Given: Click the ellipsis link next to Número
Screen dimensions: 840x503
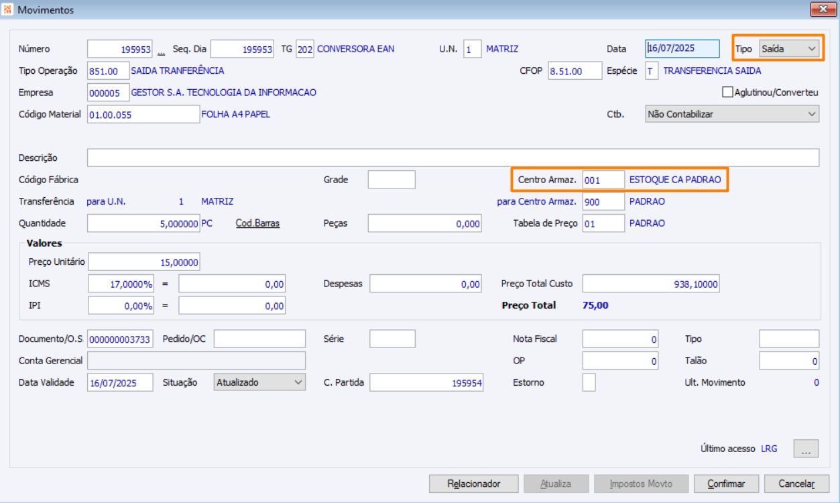Looking at the screenshot, I should point(161,50).
